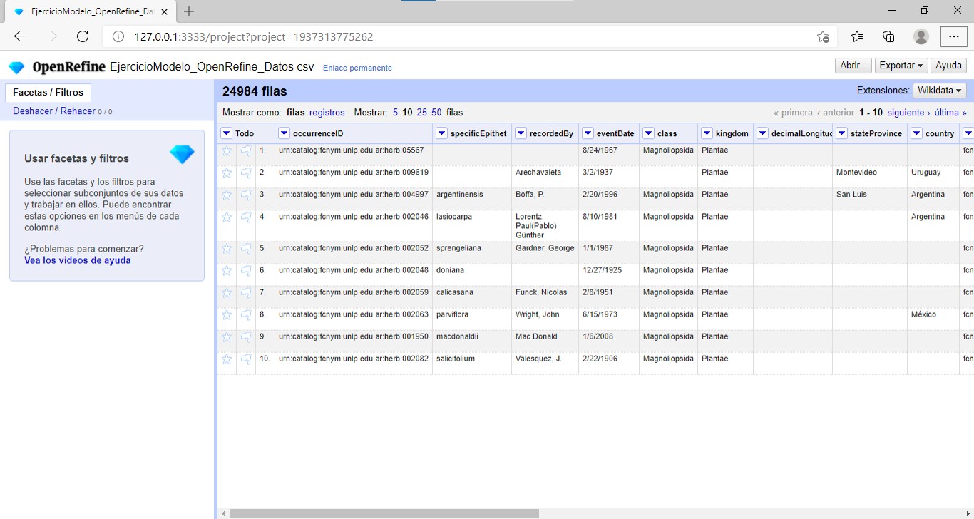This screenshot has width=974, height=519.
Task: Open Vea los videos de ayuda link
Action: pos(78,260)
